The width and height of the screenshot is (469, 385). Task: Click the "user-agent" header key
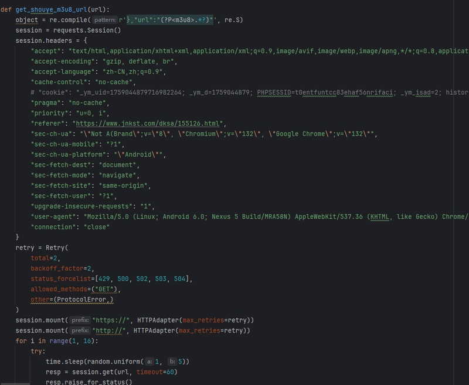(x=55, y=216)
